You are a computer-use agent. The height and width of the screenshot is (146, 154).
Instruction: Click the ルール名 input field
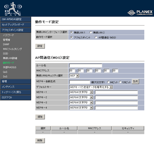[85, 66]
